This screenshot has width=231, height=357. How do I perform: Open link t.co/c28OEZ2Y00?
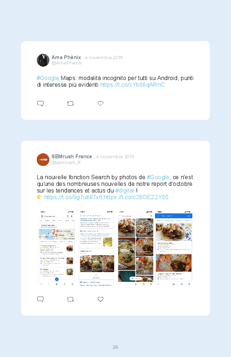136,197
